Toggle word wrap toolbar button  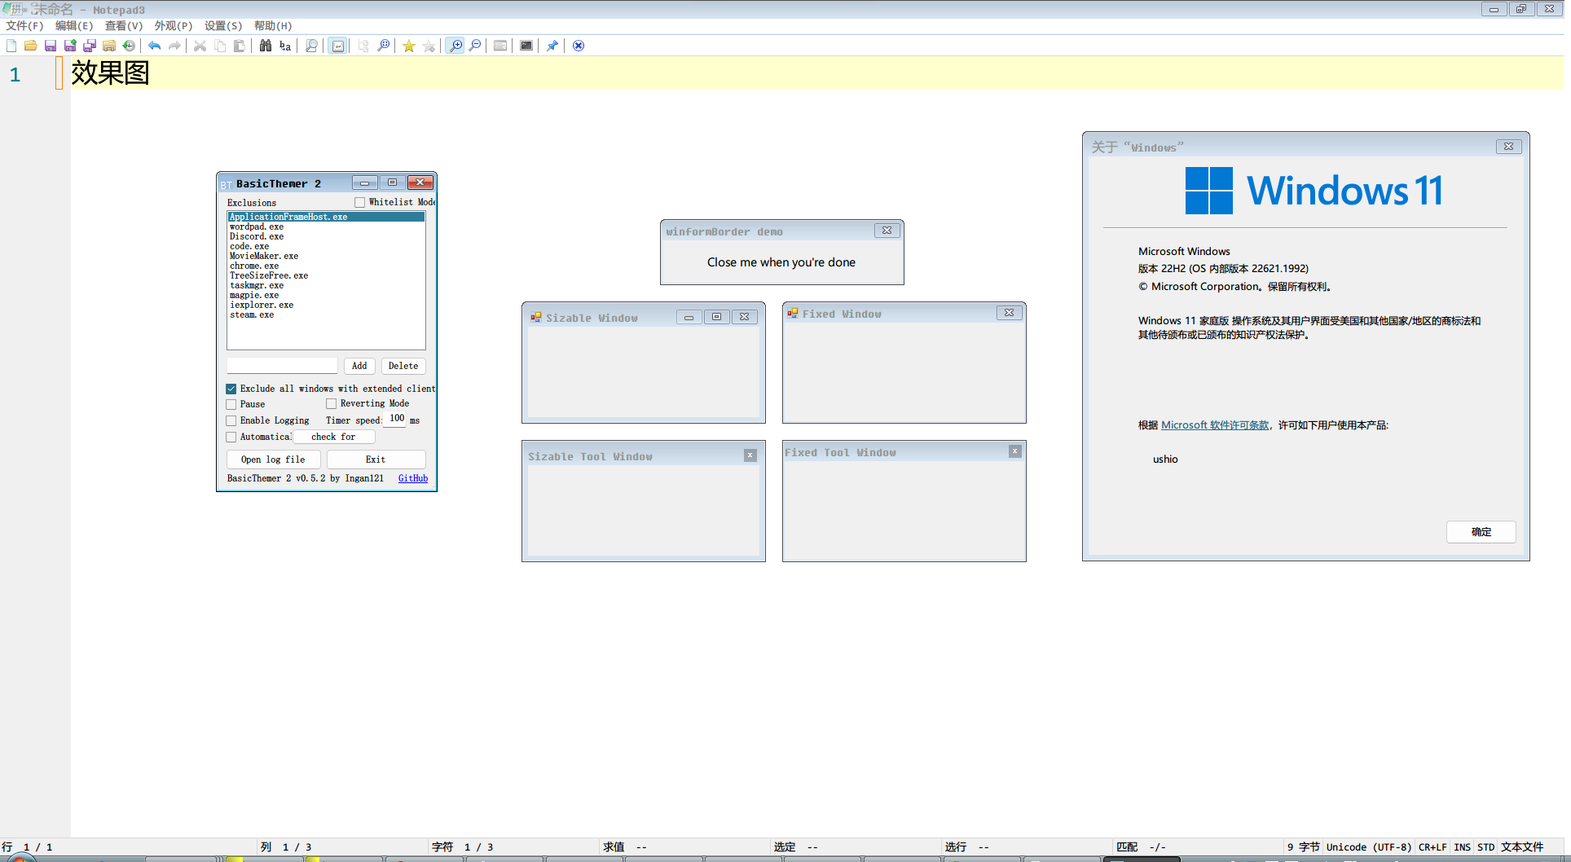point(337,46)
